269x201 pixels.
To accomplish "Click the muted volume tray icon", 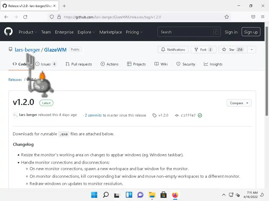I will coord(238,195).
